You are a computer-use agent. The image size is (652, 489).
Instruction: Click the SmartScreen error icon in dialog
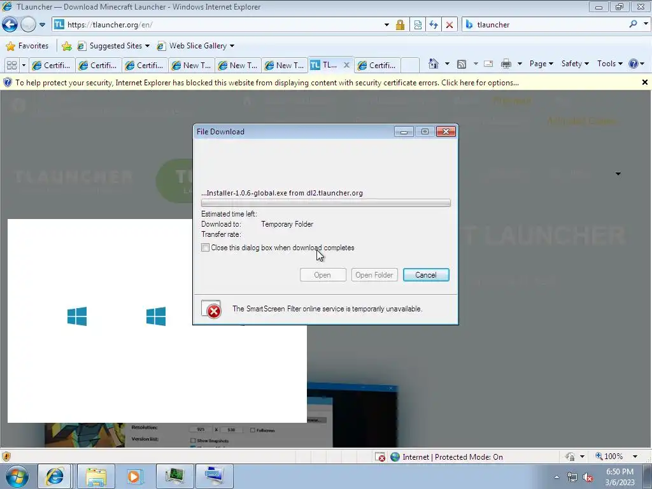click(211, 309)
